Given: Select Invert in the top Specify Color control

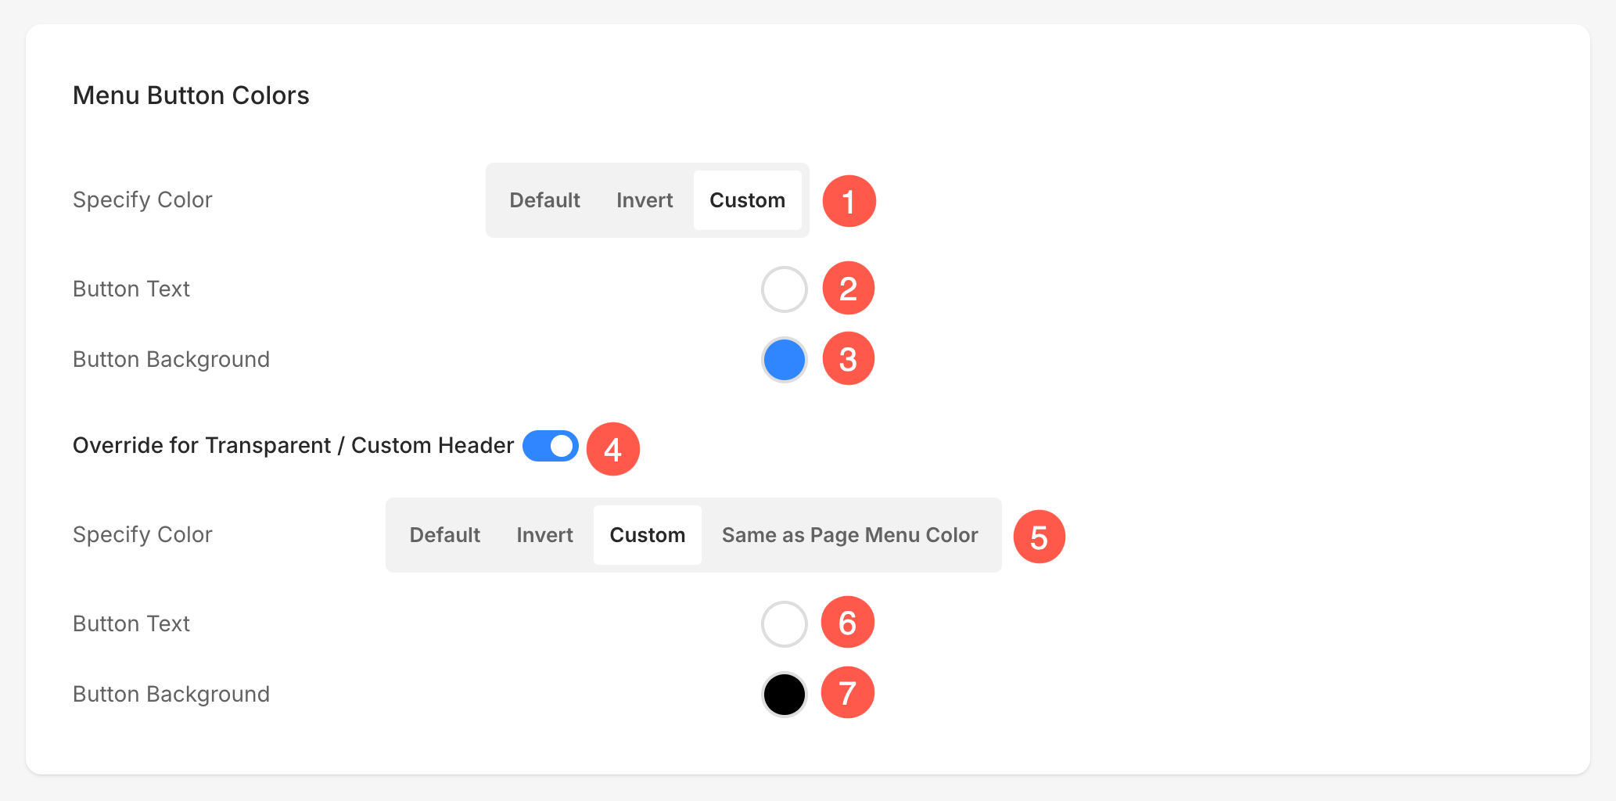Looking at the screenshot, I should tap(644, 200).
